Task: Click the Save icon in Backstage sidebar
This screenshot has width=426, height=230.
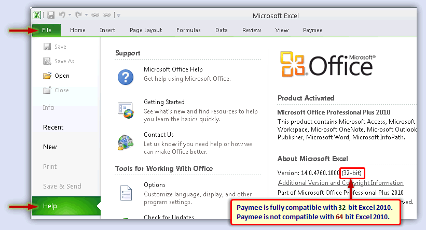Action: 47,47
